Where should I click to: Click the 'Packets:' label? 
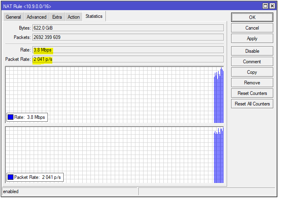[22, 37]
